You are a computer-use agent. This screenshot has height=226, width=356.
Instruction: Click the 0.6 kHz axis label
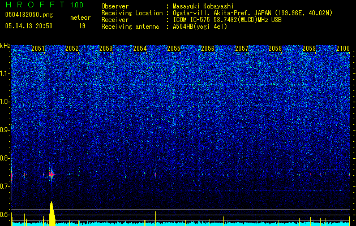[x=5, y=215]
